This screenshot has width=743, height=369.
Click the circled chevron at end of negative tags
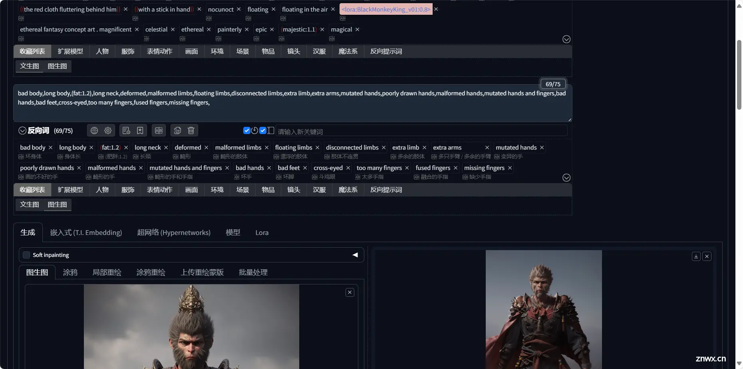tap(566, 178)
